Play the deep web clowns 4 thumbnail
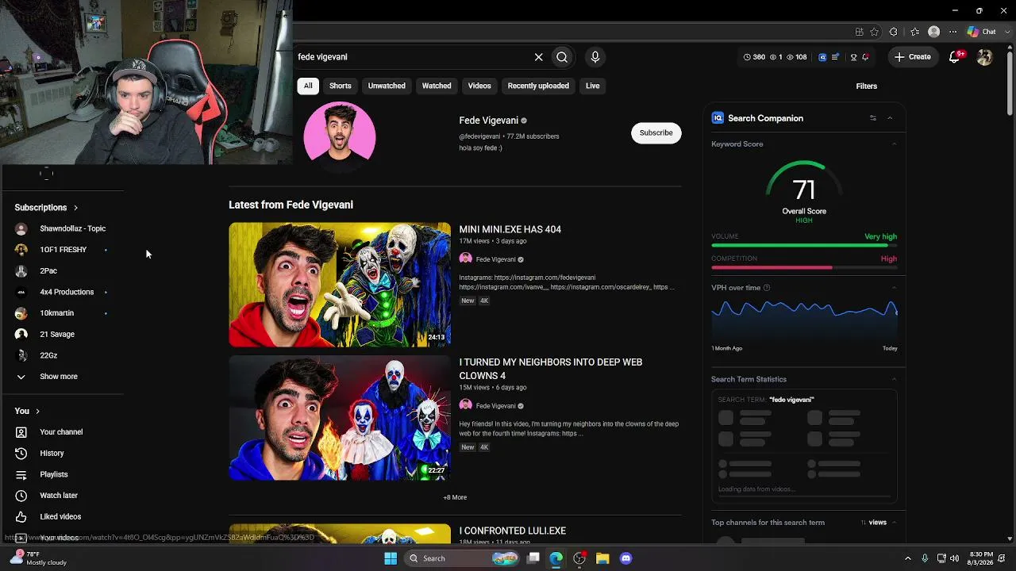Screen dimensions: 1016x571 tap(340, 418)
